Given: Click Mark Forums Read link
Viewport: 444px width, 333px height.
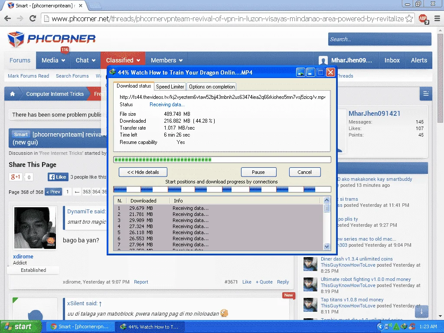Looking at the screenshot, I should 28,76.
